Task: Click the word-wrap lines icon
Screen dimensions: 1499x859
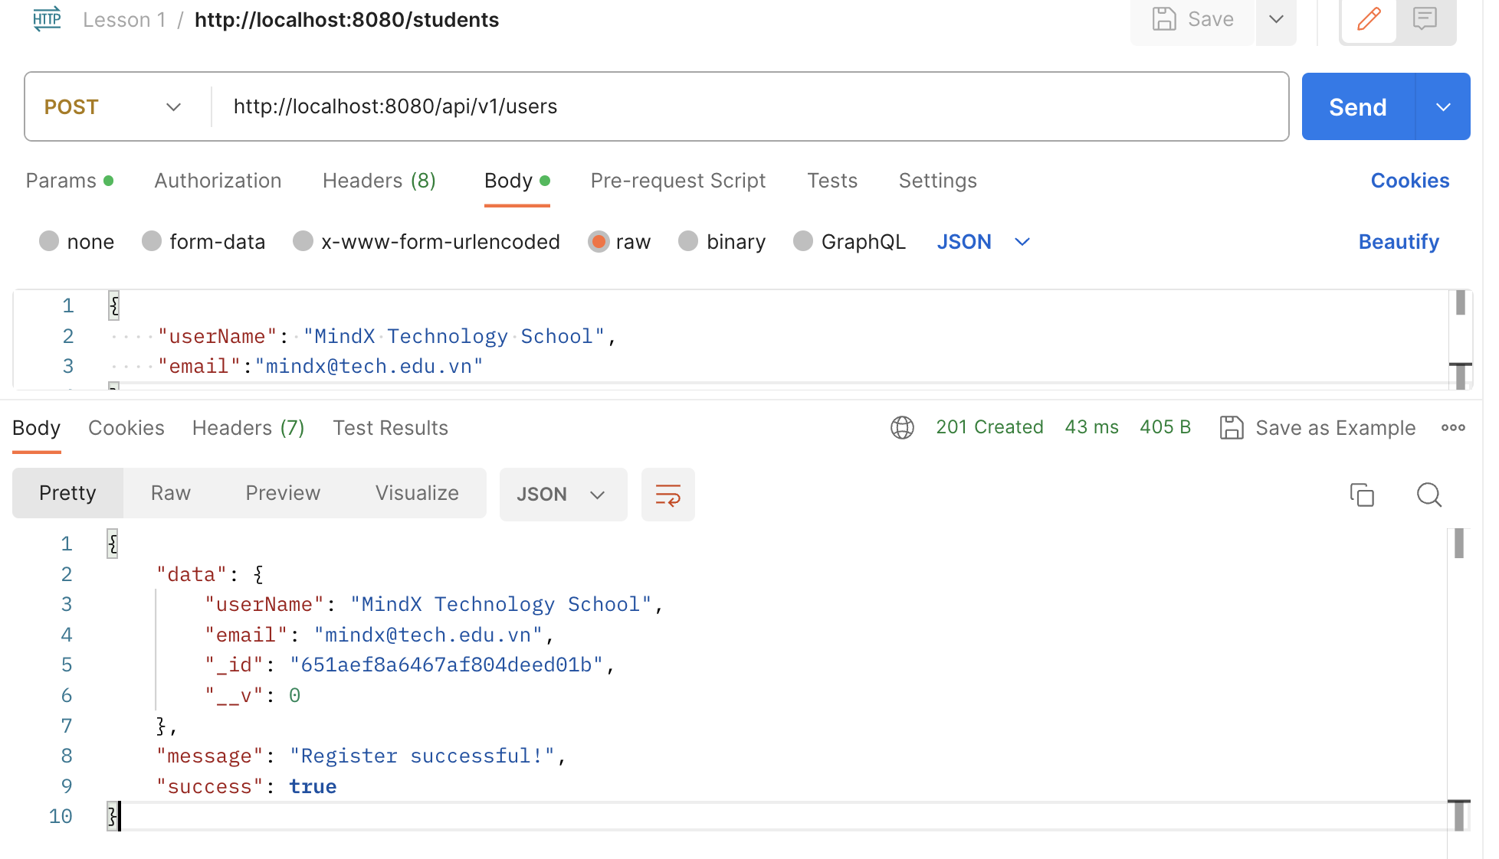Action: point(667,495)
